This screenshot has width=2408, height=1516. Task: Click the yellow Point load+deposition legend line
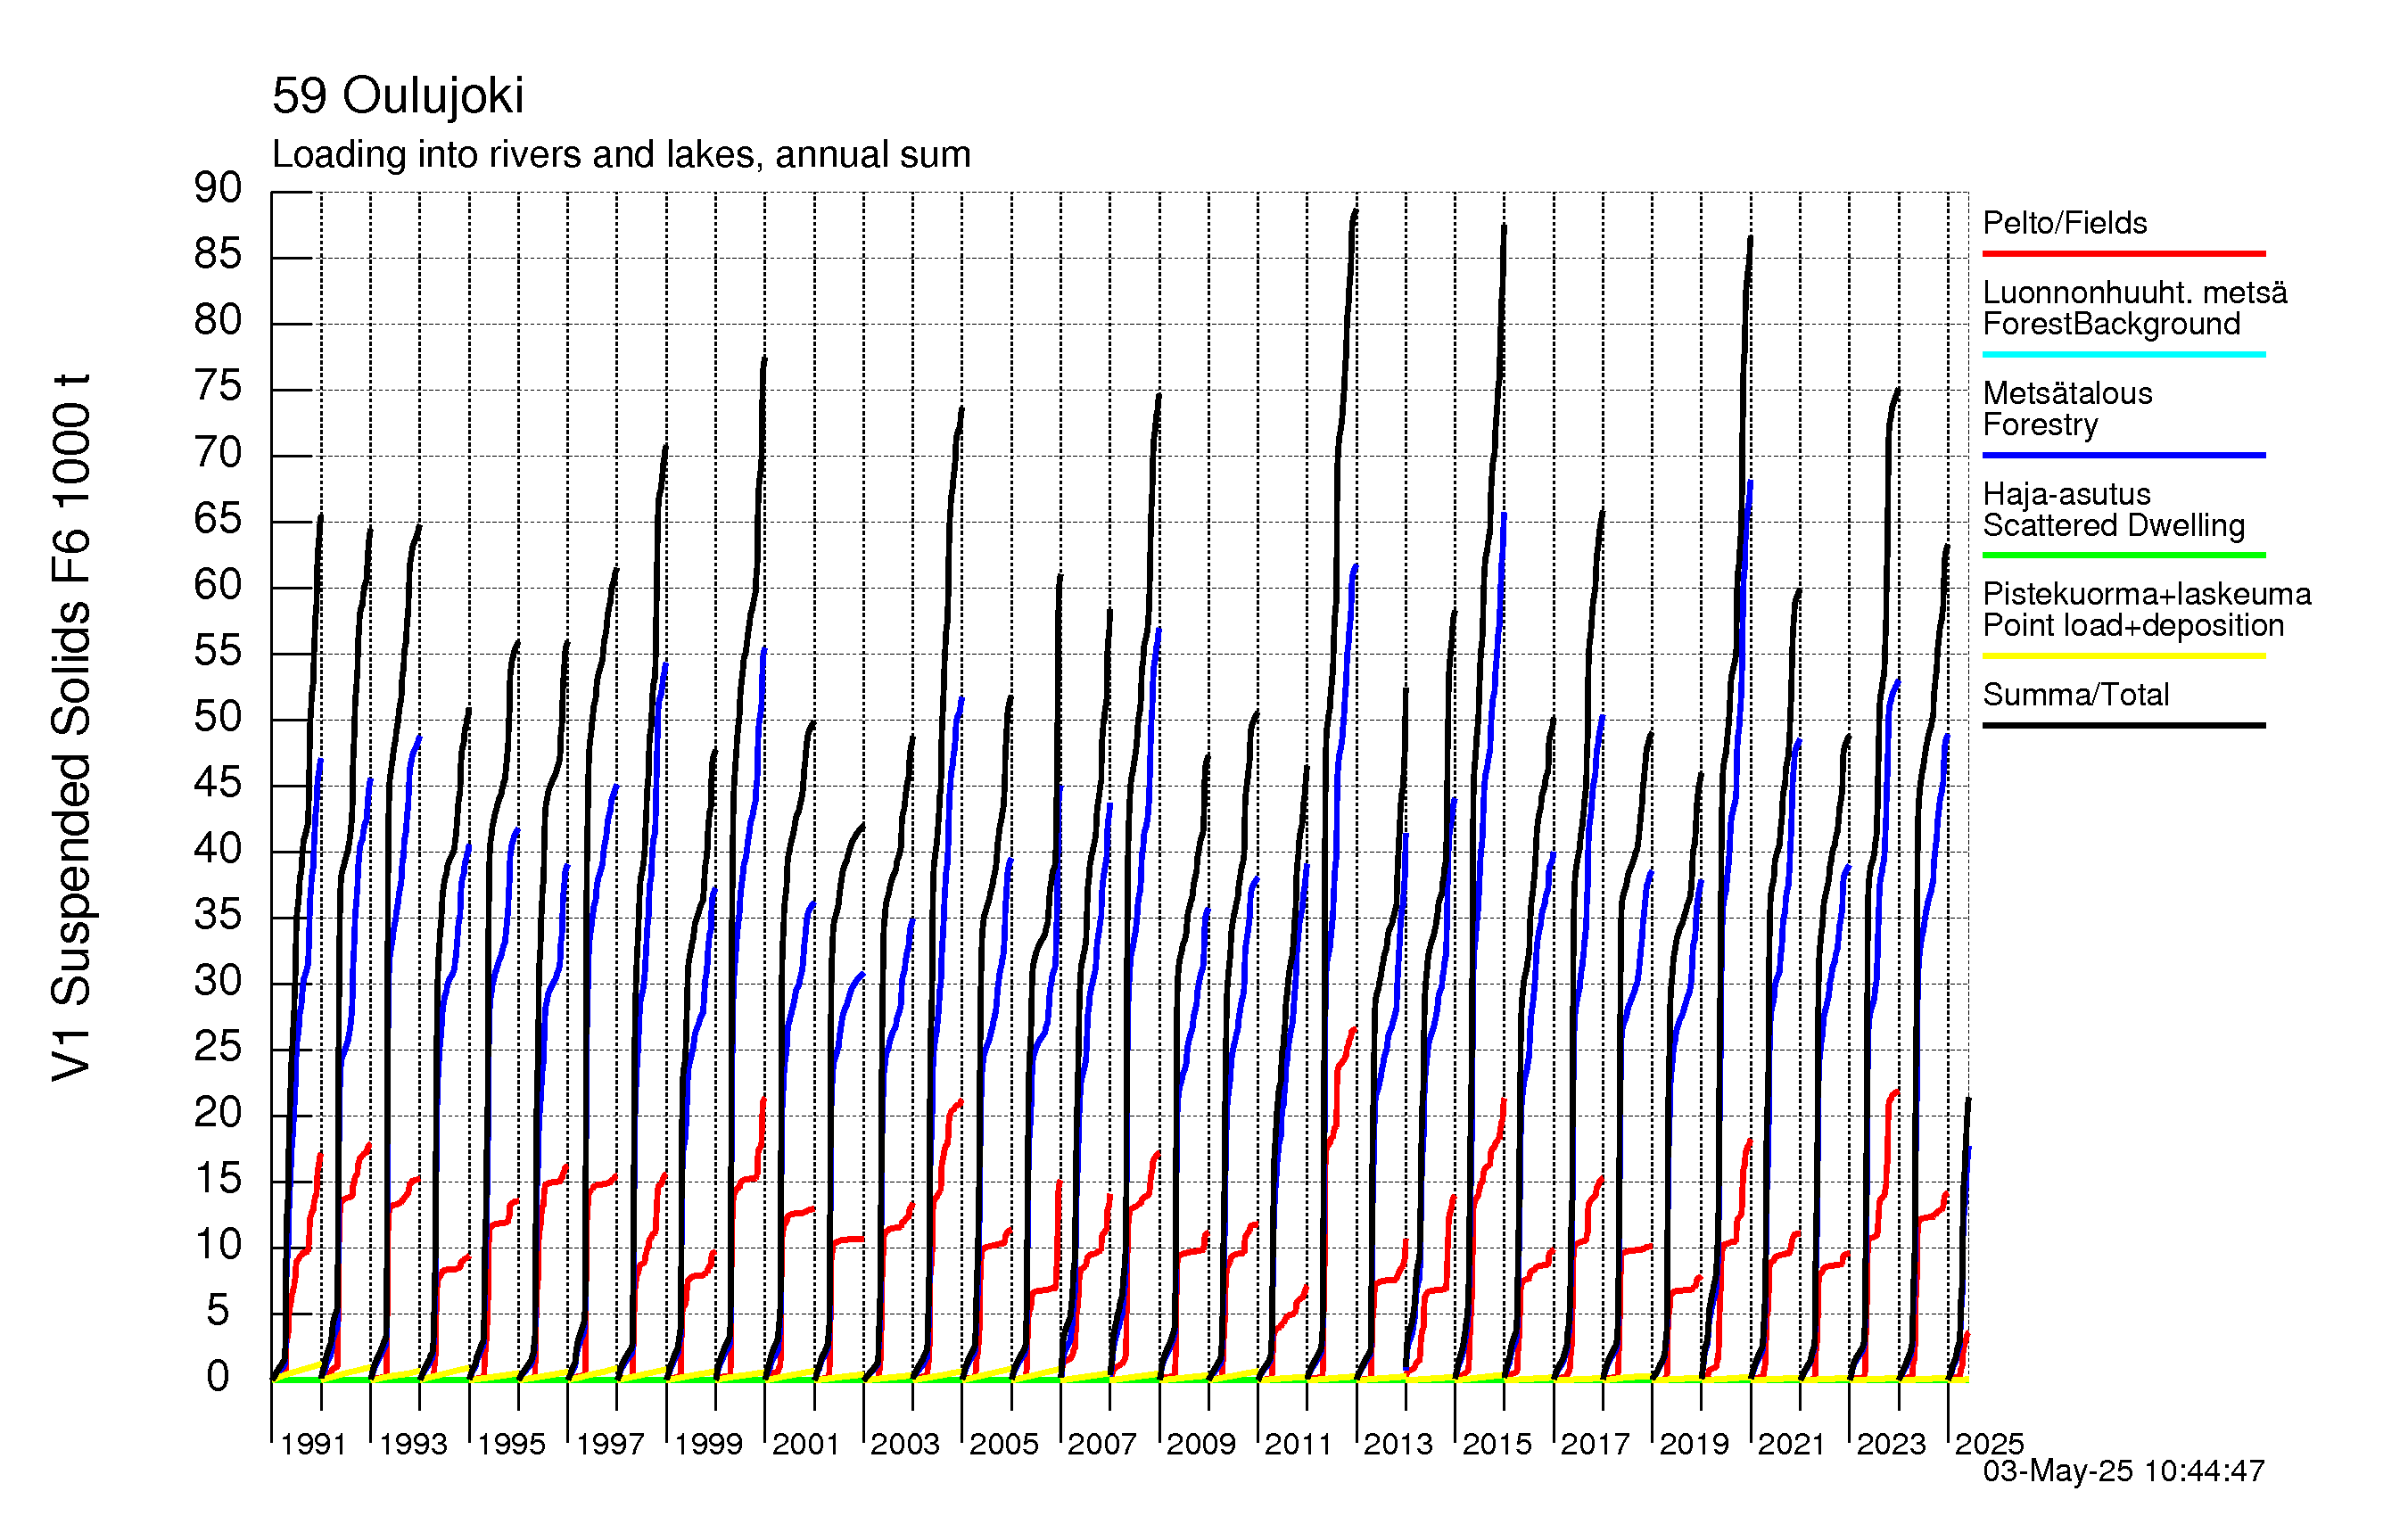point(2123,656)
